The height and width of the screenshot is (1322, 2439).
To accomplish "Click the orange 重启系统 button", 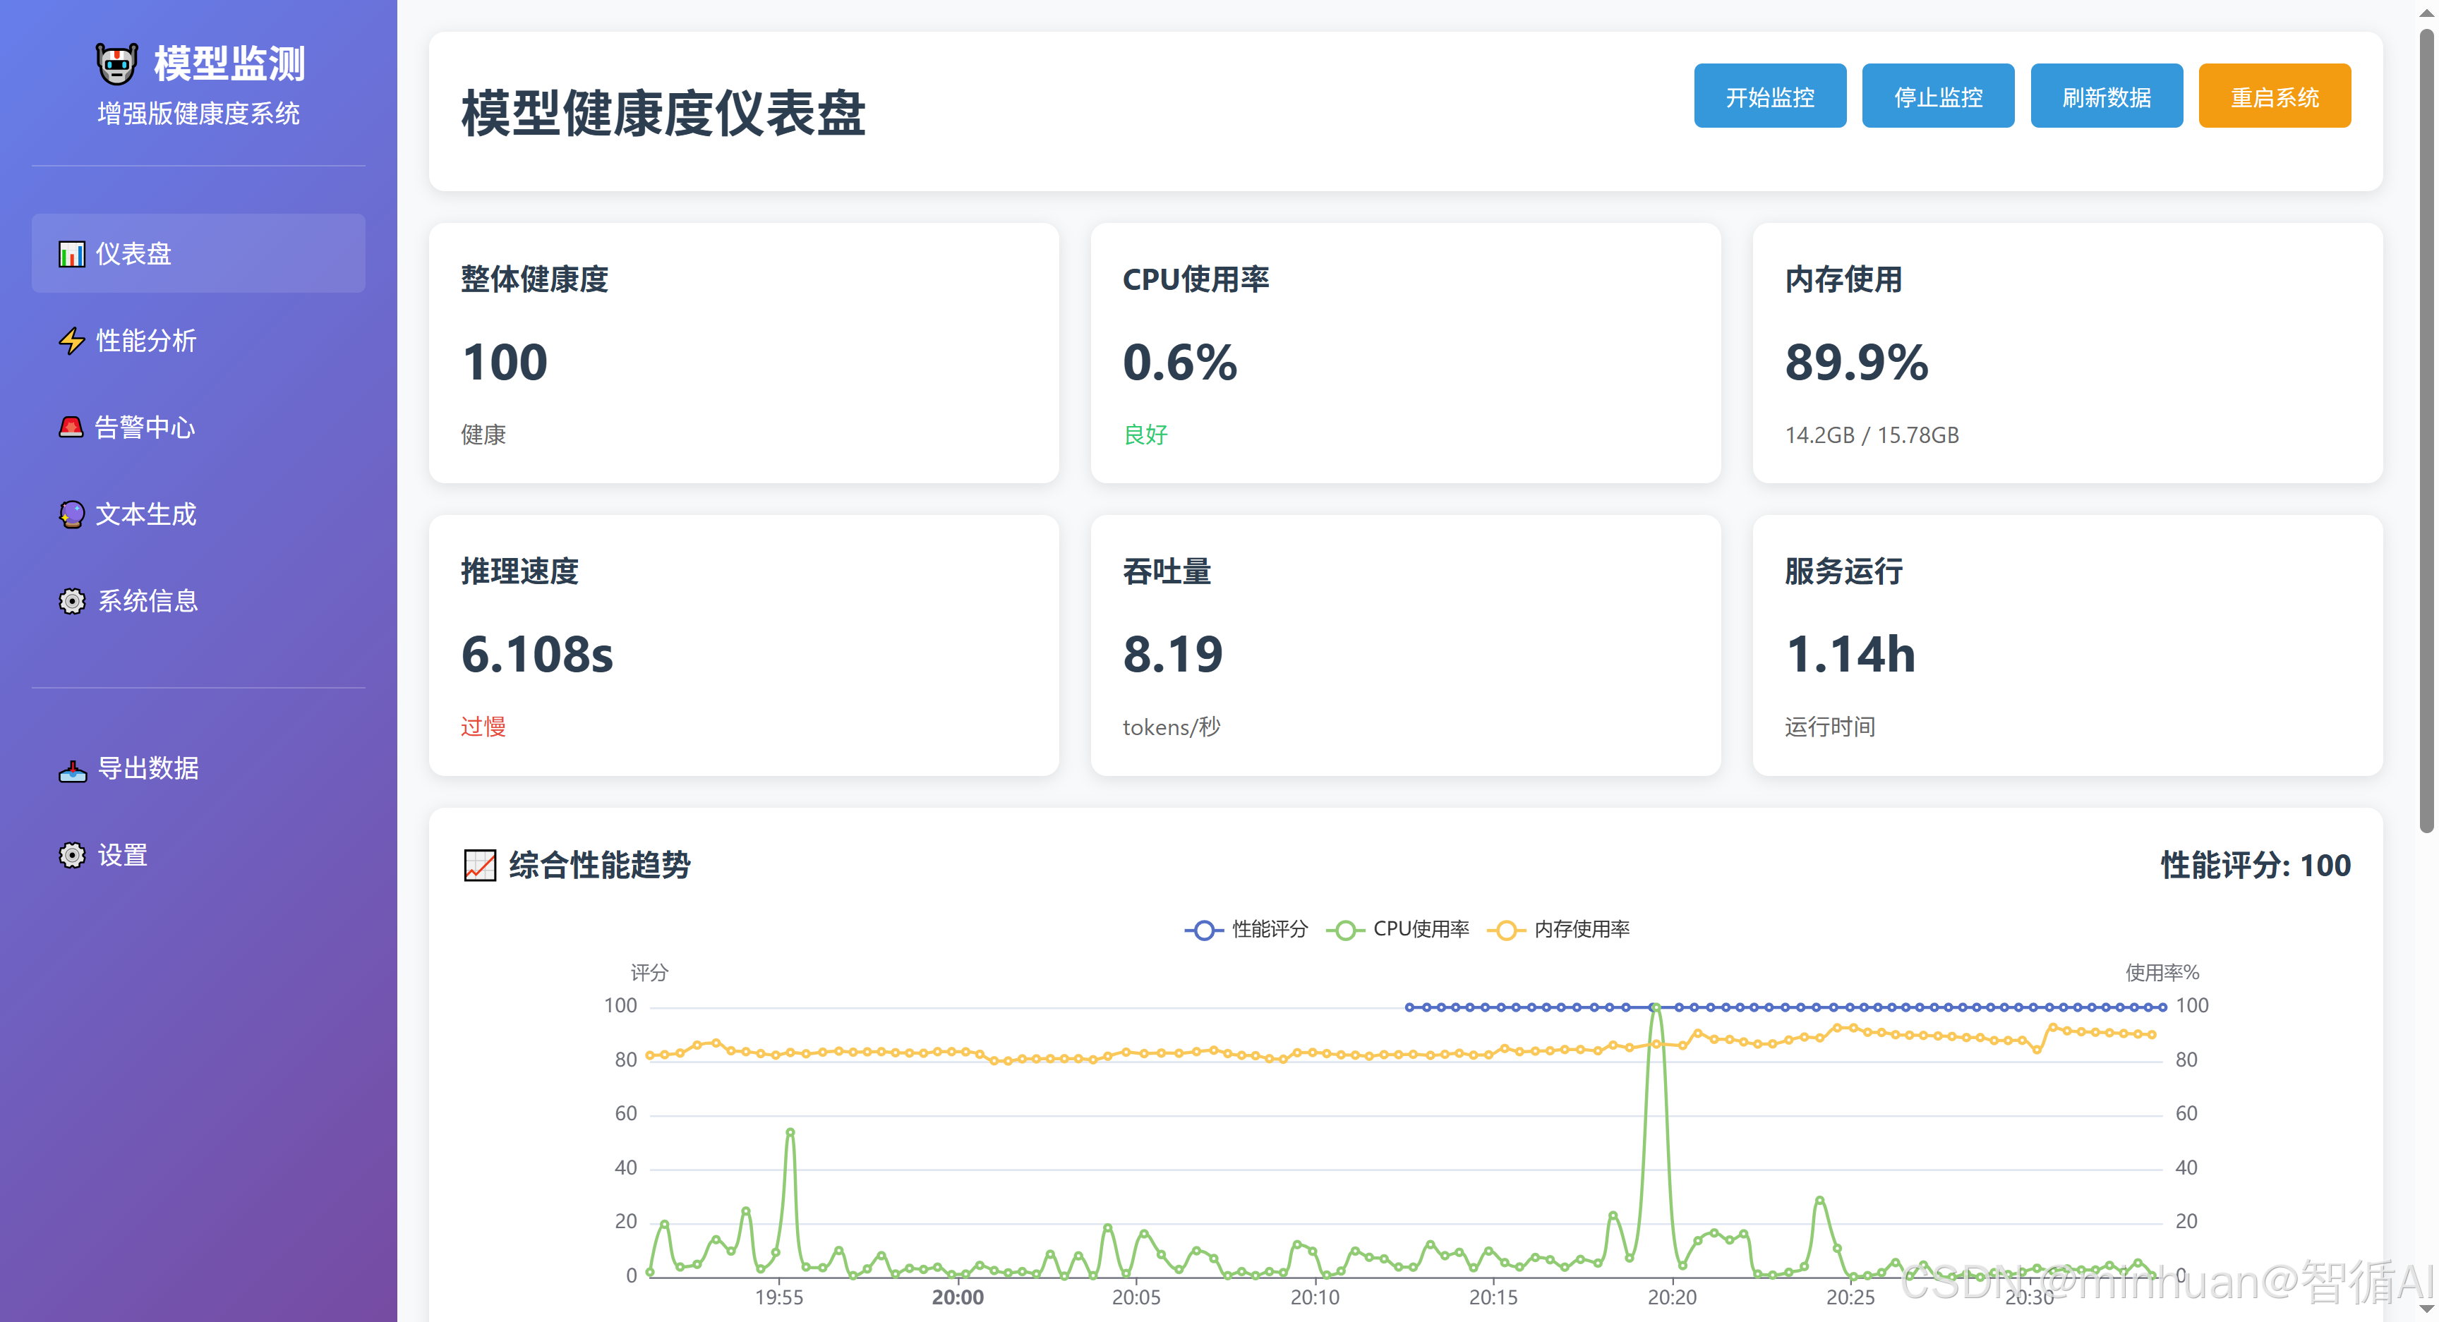I will 2273,97.
